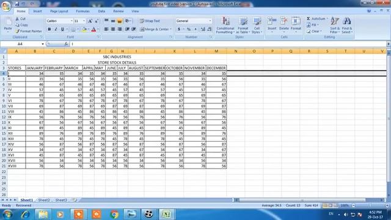Toggle Bold formatting
This screenshot has width=391, height=220.
click(49, 29)
